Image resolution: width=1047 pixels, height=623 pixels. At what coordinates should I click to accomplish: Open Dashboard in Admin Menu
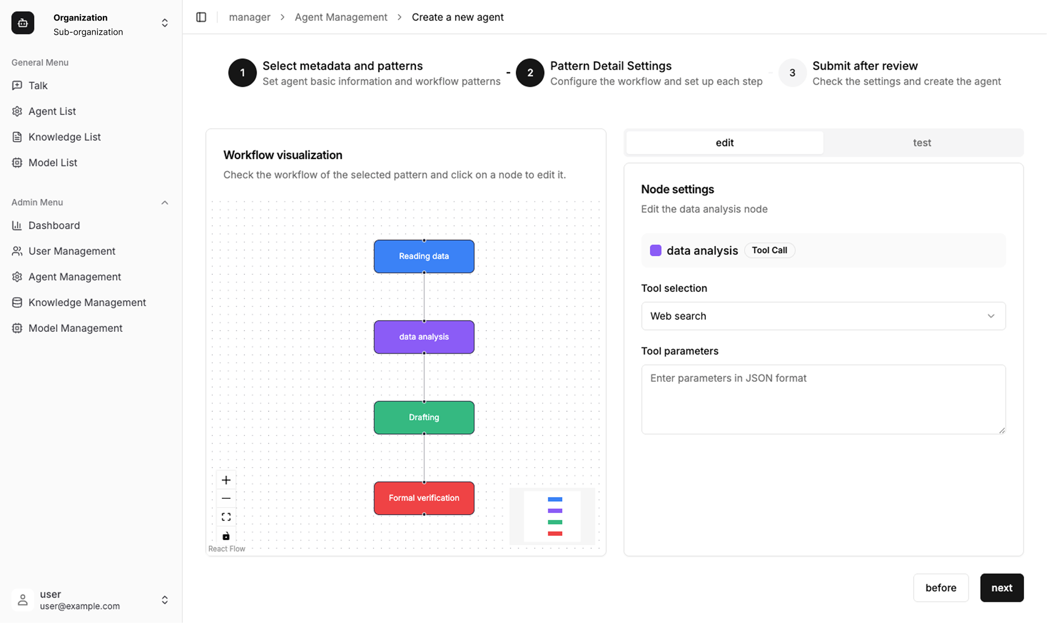tap(54, 225)
